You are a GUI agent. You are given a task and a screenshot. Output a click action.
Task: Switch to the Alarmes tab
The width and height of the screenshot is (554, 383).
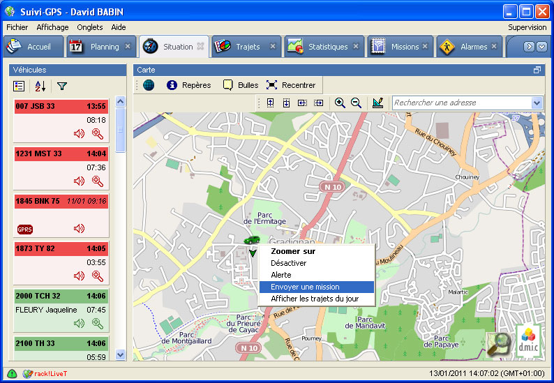pos(469,46)
